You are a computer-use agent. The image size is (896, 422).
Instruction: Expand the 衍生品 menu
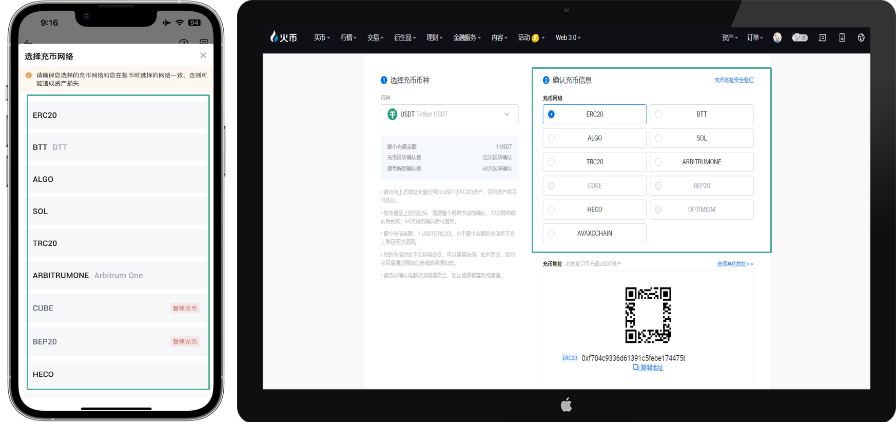coord(405,37)
